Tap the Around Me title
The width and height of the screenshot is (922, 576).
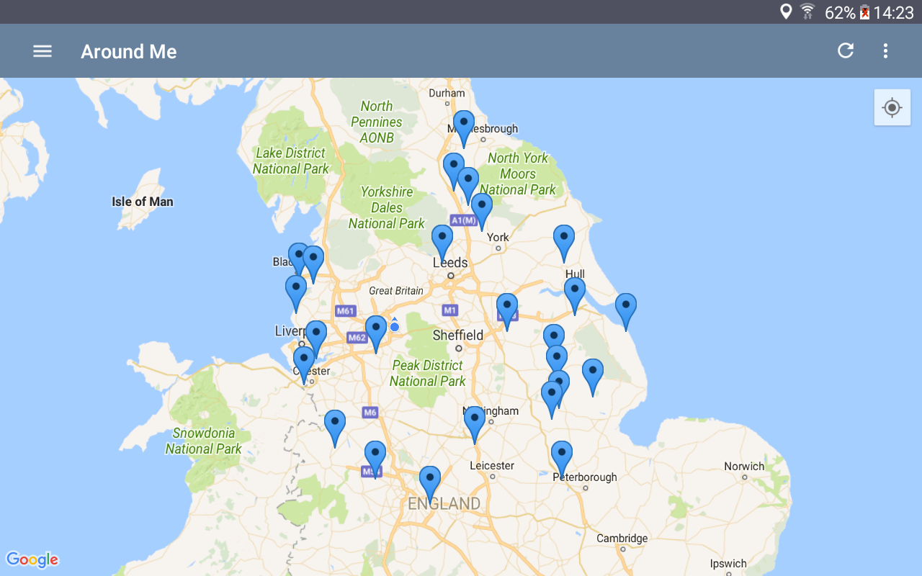[129, 51]
